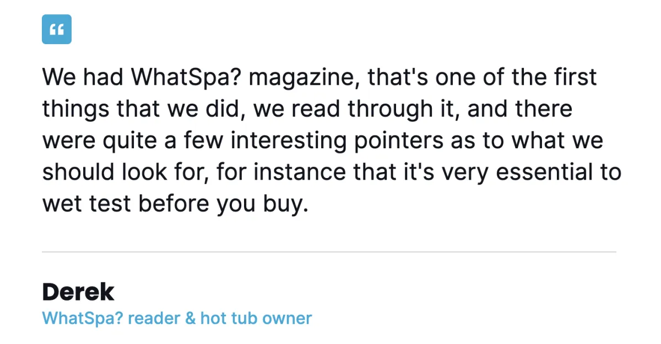
Task: Click the word 'things' starting the second line
Action: 74,109
